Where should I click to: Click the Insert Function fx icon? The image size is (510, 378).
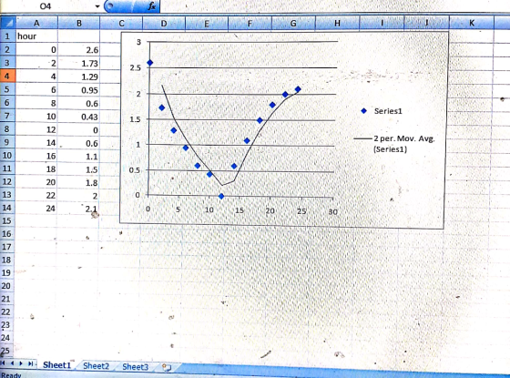[x=152, y=6]
